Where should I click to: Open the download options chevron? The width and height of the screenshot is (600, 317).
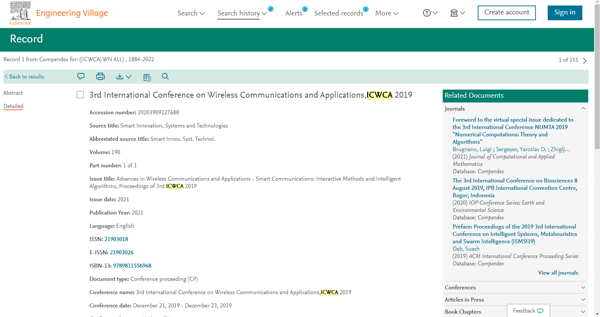coord(129,77)
